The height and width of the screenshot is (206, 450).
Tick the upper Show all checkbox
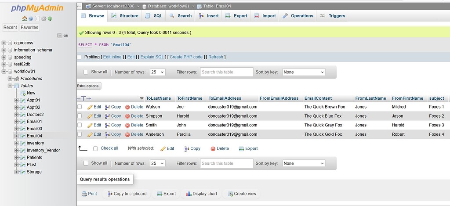point(86,72)
